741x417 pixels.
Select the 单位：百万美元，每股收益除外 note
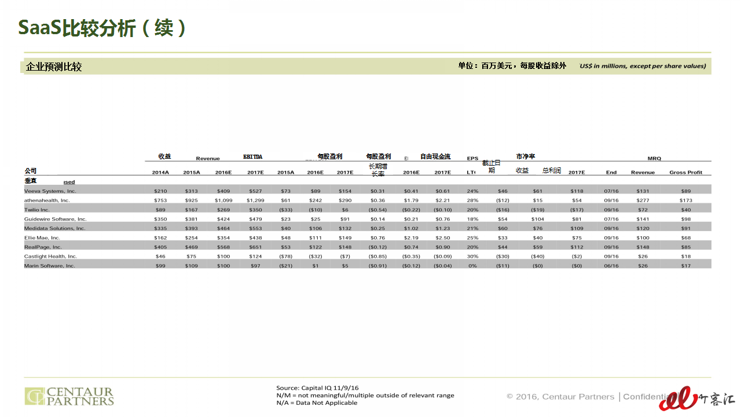point(512,66)
